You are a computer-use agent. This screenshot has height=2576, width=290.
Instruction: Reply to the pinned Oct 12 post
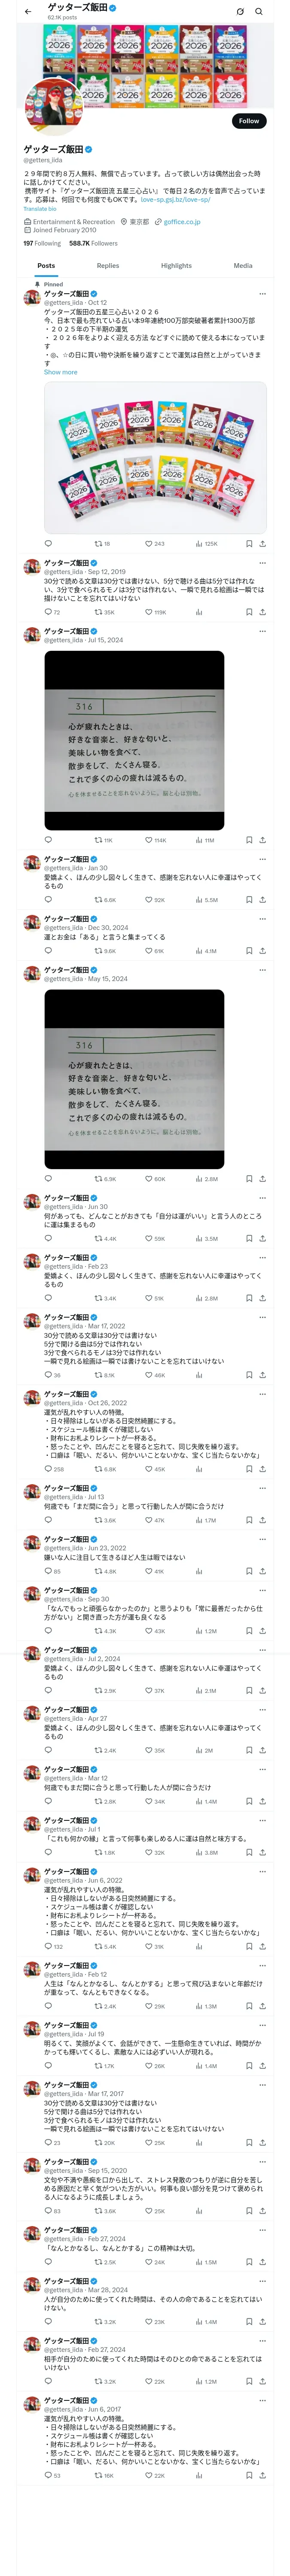pyautogui.click(x=48, y=544)
